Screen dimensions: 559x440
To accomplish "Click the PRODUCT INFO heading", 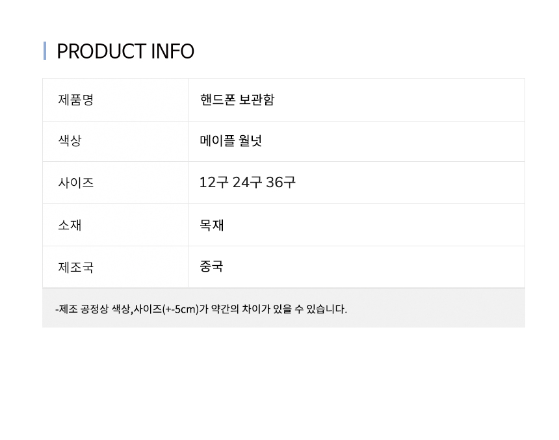I will (x=125, y=51).
